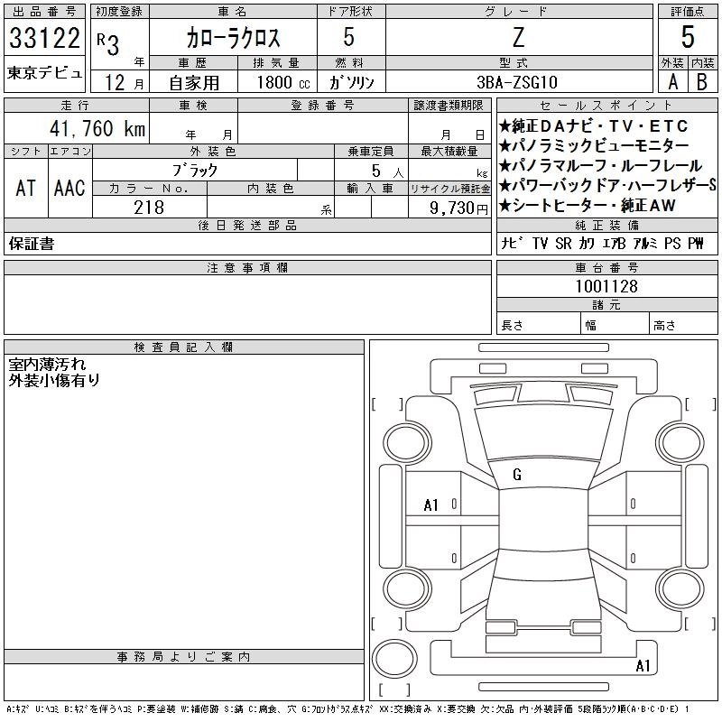Click the exterior grade A
The height and width of the screenshot is (722, 722).
(x=672, y=82)
